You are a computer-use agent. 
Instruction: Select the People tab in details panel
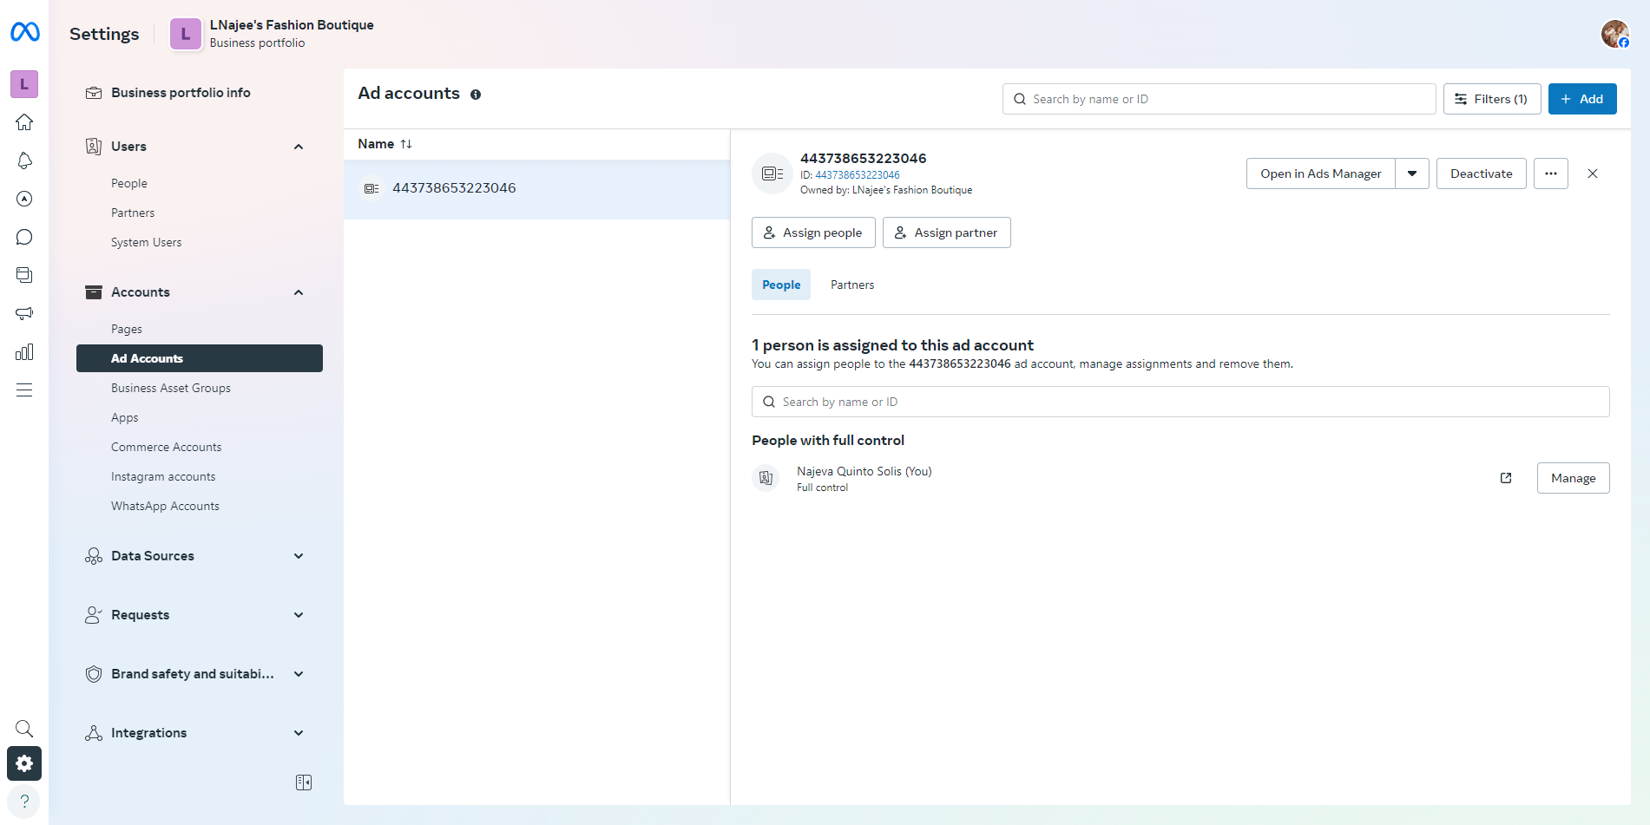781,285
